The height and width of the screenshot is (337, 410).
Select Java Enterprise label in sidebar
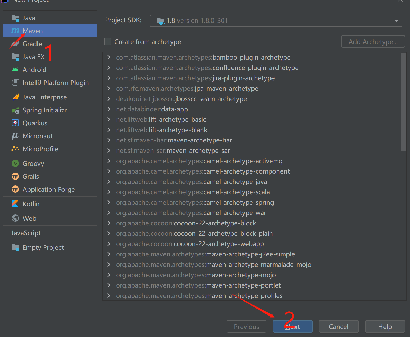(45, 97)
